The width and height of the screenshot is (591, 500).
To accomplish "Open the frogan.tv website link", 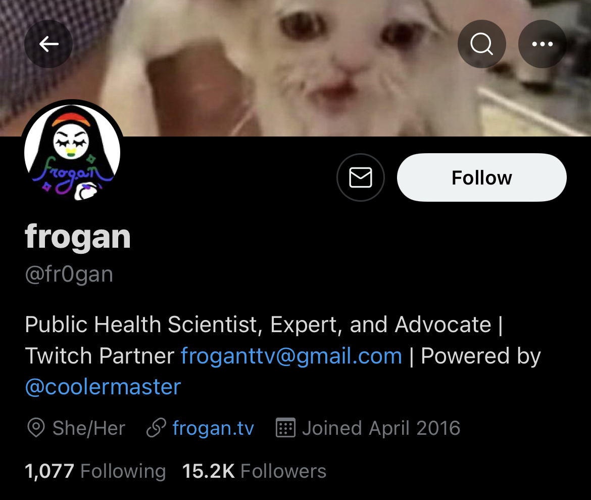I will click(213, 428).
